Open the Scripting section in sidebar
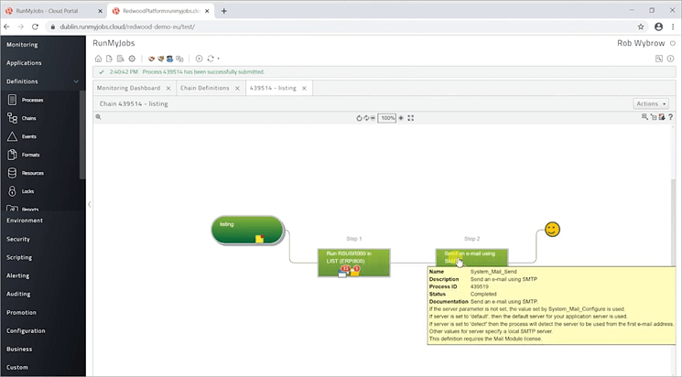The height and width of the screenshot is (377, 682). tap(18, 257)
